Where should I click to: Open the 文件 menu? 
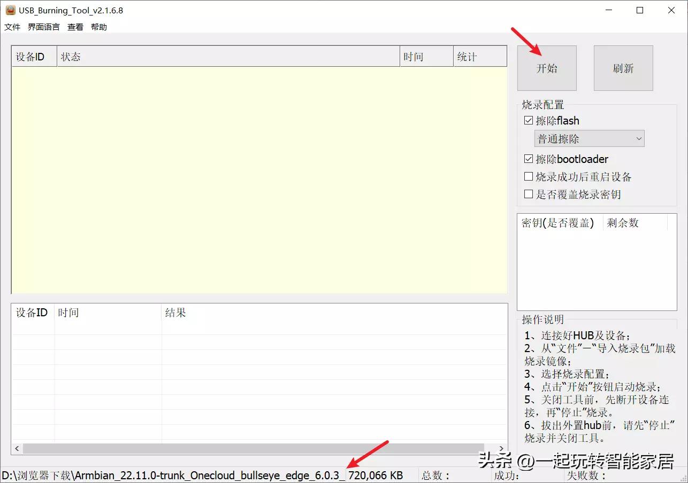click(x=12, y=27)
